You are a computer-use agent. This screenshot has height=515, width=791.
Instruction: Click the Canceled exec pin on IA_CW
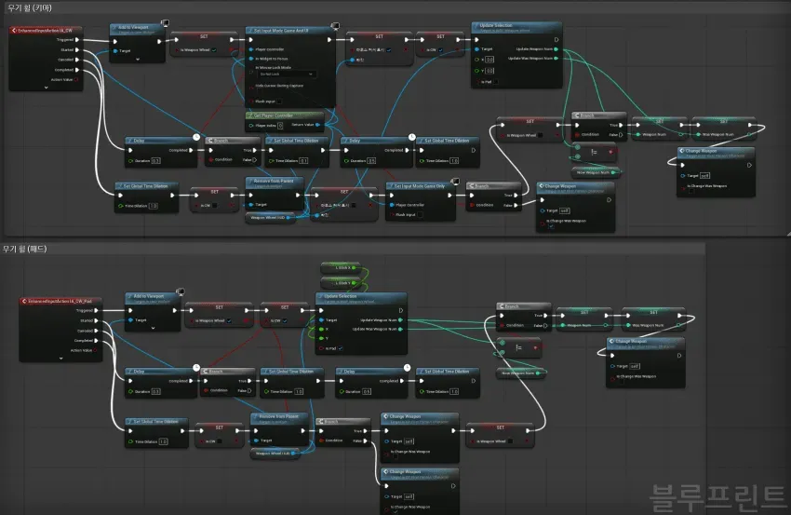[x=77, y=60]
